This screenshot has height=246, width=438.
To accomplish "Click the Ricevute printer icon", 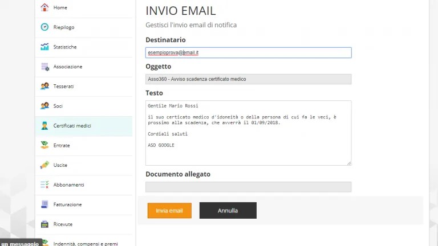I will point(44,224).
